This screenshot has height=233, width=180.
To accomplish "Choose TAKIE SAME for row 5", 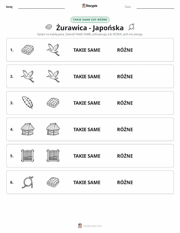I will [87, 156].
